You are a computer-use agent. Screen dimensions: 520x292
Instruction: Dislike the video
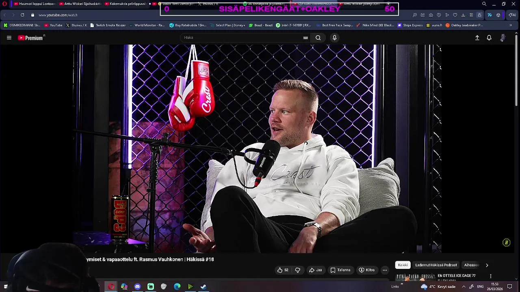pos(297,270)
